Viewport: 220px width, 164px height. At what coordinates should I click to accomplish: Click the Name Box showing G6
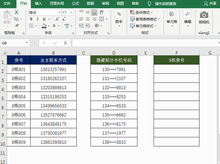coord(13,43)
